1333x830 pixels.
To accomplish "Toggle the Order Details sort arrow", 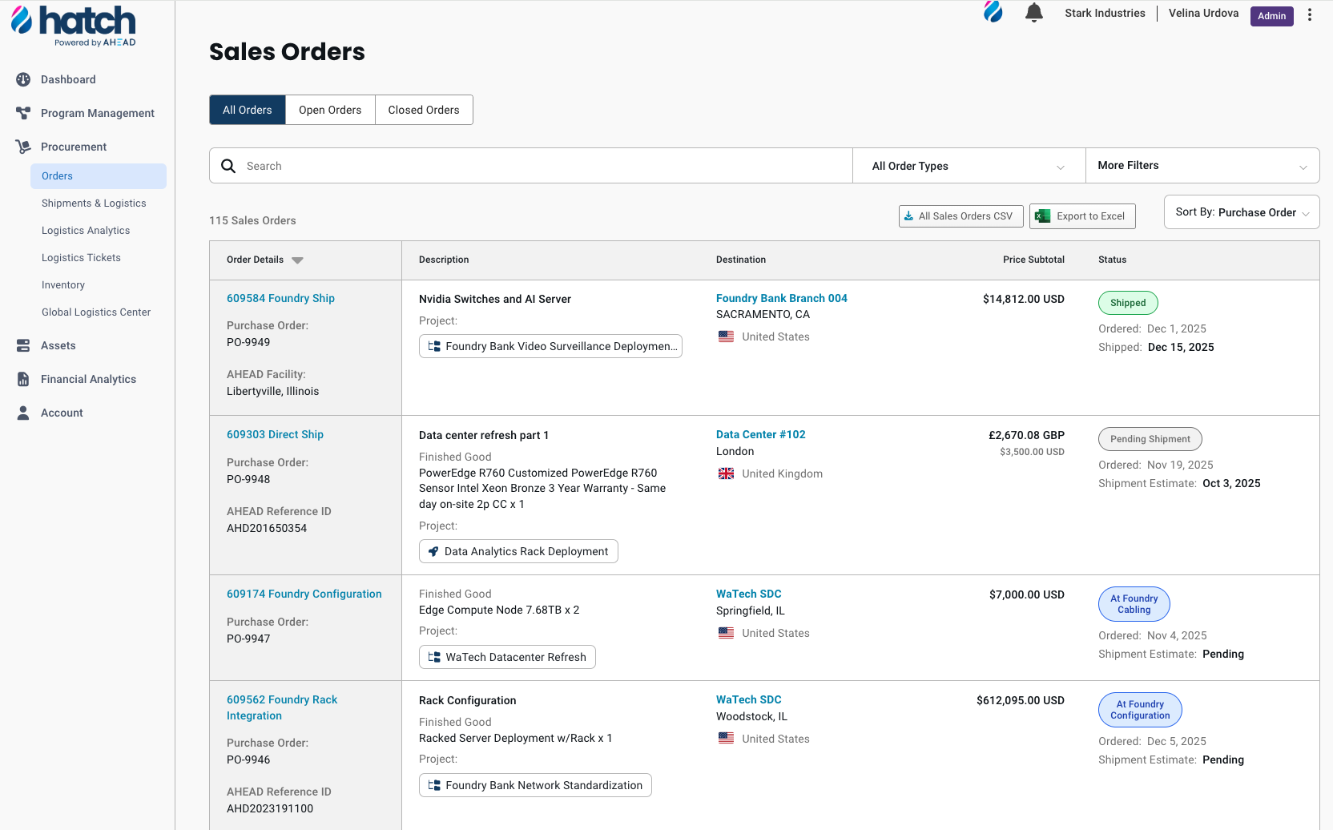I will (x=297, y=260).
